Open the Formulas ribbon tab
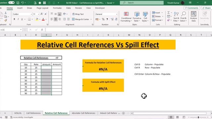Viewport: 212px width, 119px height. point(57,8)
